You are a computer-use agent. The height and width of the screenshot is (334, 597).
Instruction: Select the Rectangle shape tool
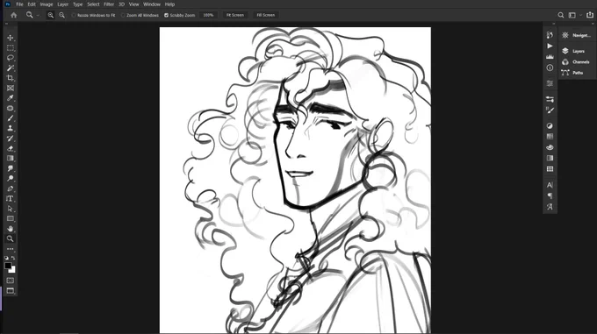[11, 219]
